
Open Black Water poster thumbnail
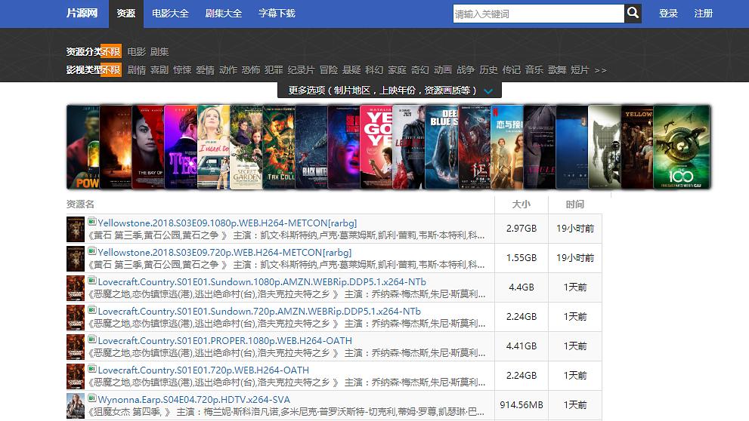click(x=311, y=147)
